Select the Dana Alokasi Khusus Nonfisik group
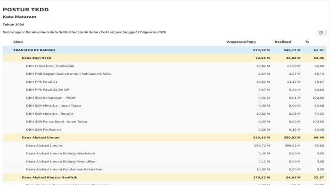This screenshot has width=330, height=185. tap(165, 177)
